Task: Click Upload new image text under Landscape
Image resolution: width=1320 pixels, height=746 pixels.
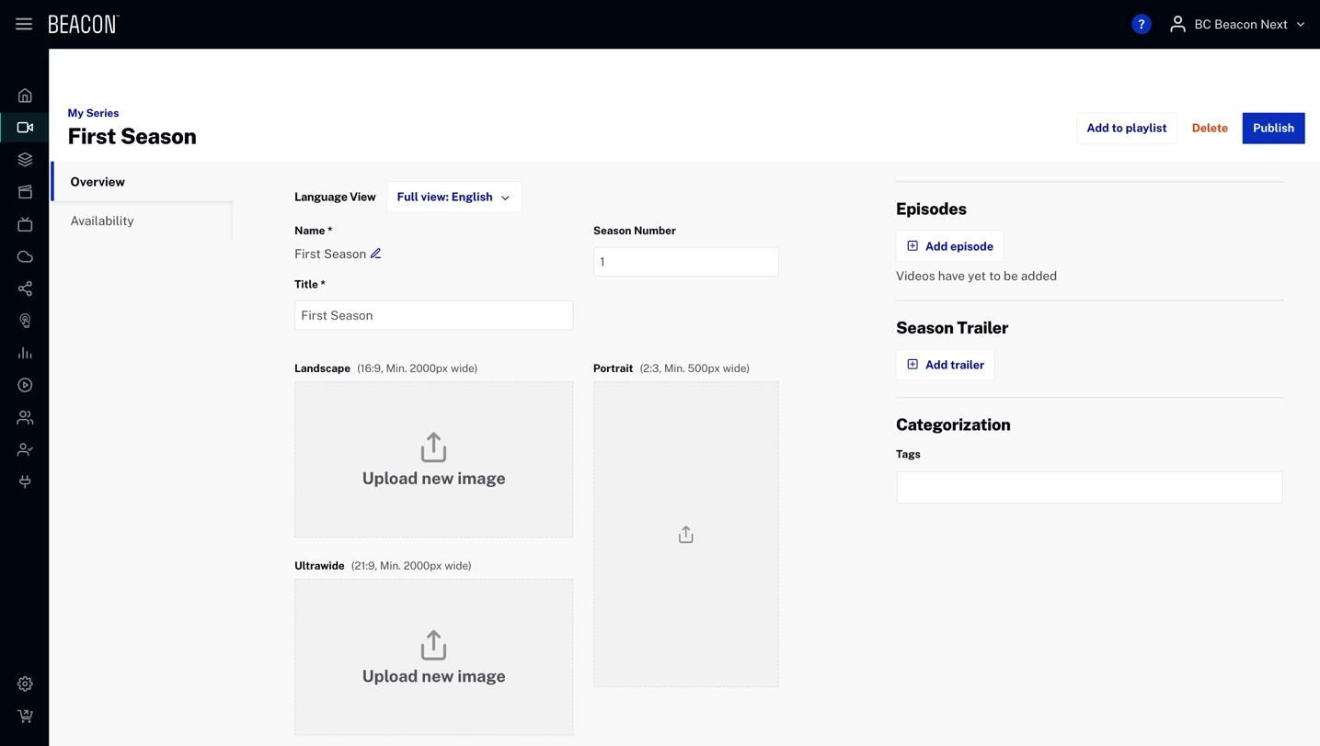Action: click(x=433, y=479)
